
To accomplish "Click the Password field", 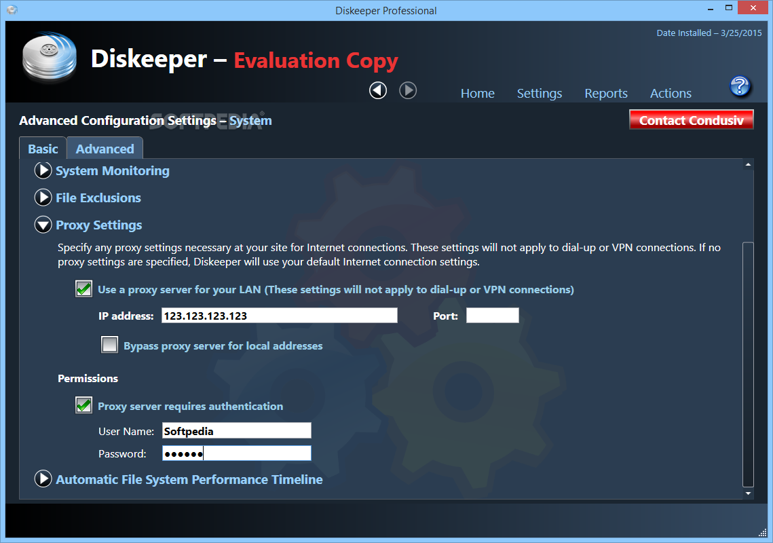I will (x=237, y=453).
